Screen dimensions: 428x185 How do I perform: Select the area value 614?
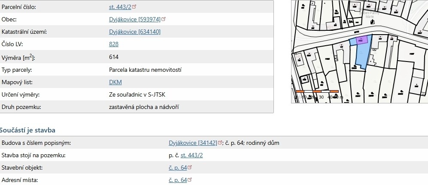(x=114, y=57)
